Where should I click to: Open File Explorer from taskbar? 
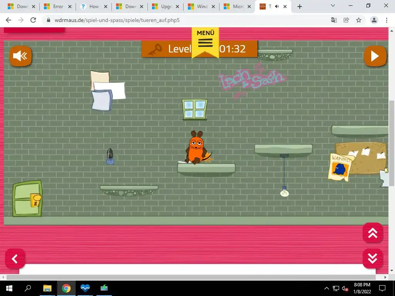point(47,288)
